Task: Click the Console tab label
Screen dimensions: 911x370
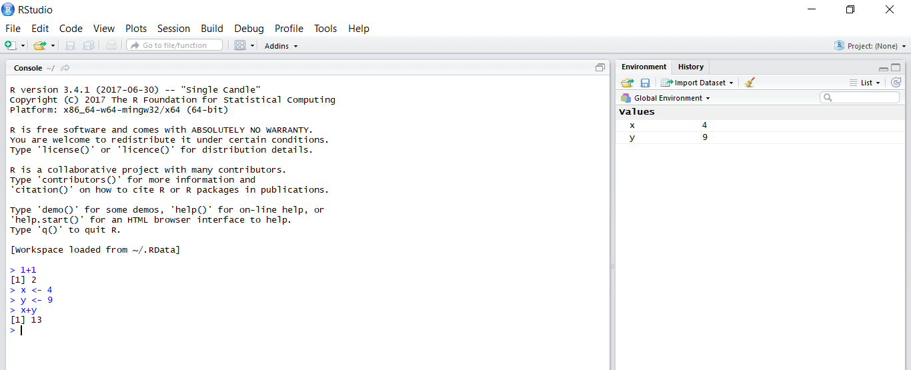Action: (x=28, y=68)
